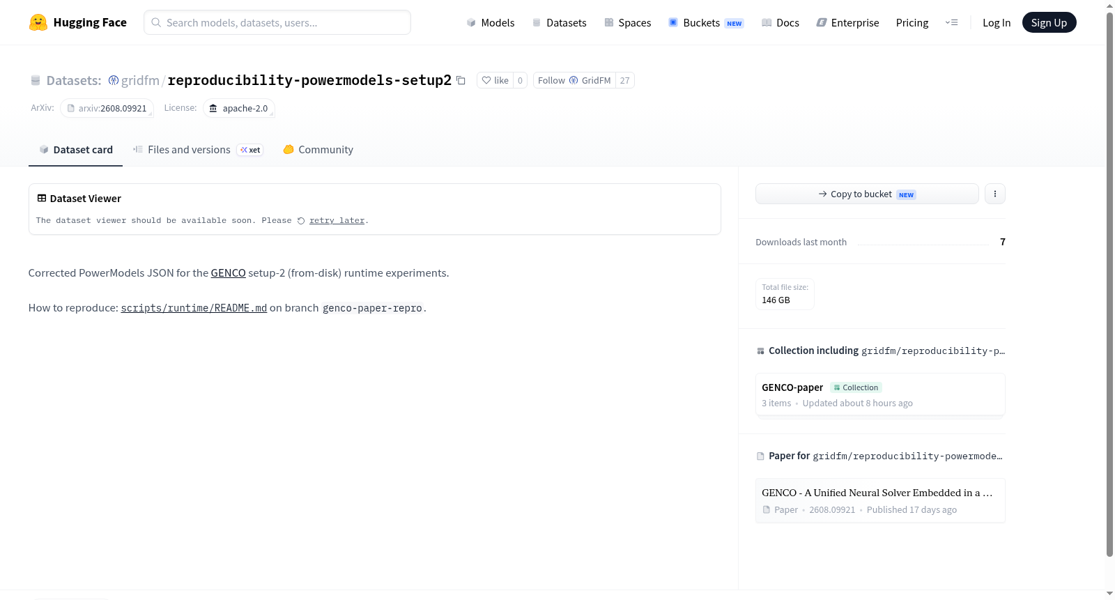Open the Models page
Viewport: 1115px width, 600px height.
pos(491,22)
